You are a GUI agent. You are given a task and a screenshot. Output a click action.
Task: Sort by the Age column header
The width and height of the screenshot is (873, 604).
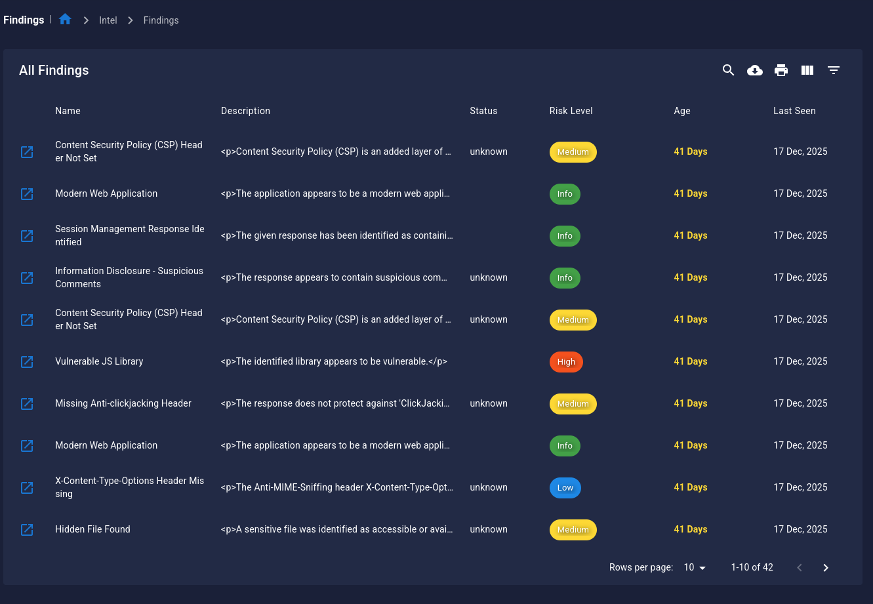click(x=682, y=111)
